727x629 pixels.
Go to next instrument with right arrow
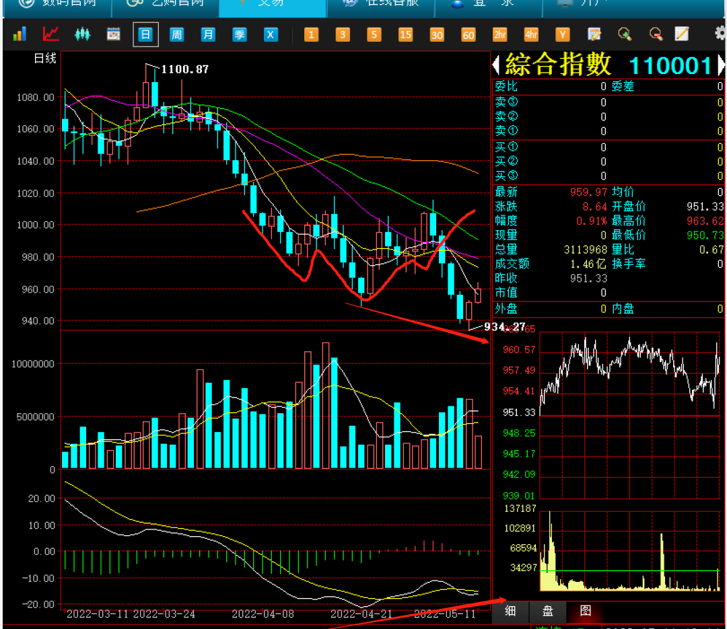tap(721, 65)
